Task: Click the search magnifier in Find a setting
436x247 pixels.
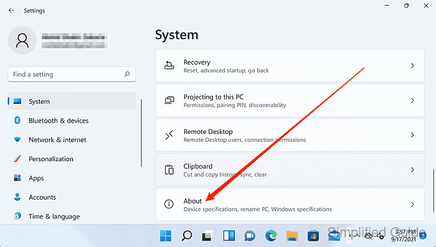Action: [127, 74]
